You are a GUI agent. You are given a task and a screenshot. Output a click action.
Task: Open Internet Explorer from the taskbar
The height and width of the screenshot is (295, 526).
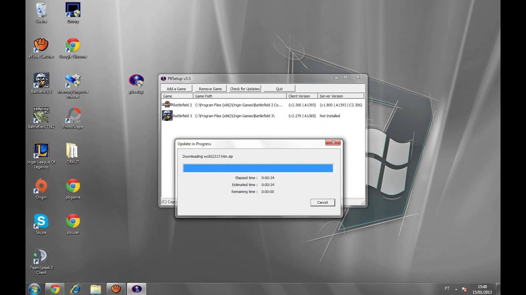(75, 289)
